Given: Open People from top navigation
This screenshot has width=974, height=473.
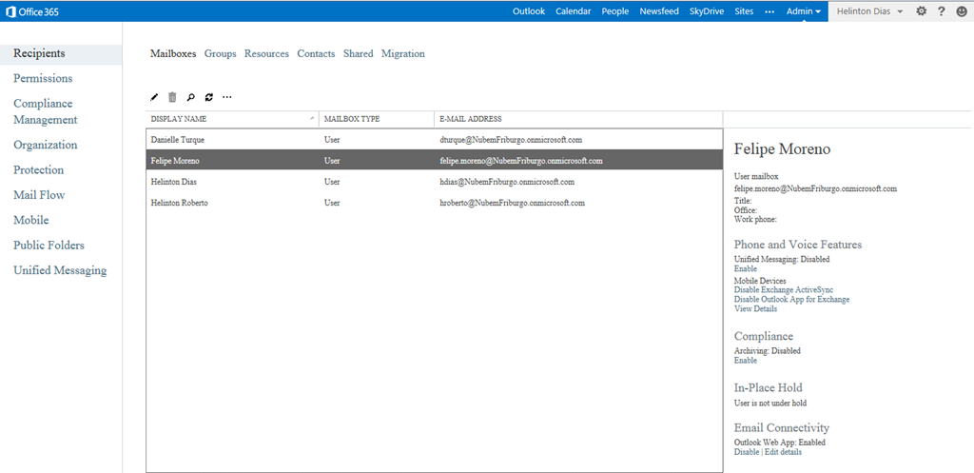Looking at the screenshot, I should pos(615,11).
